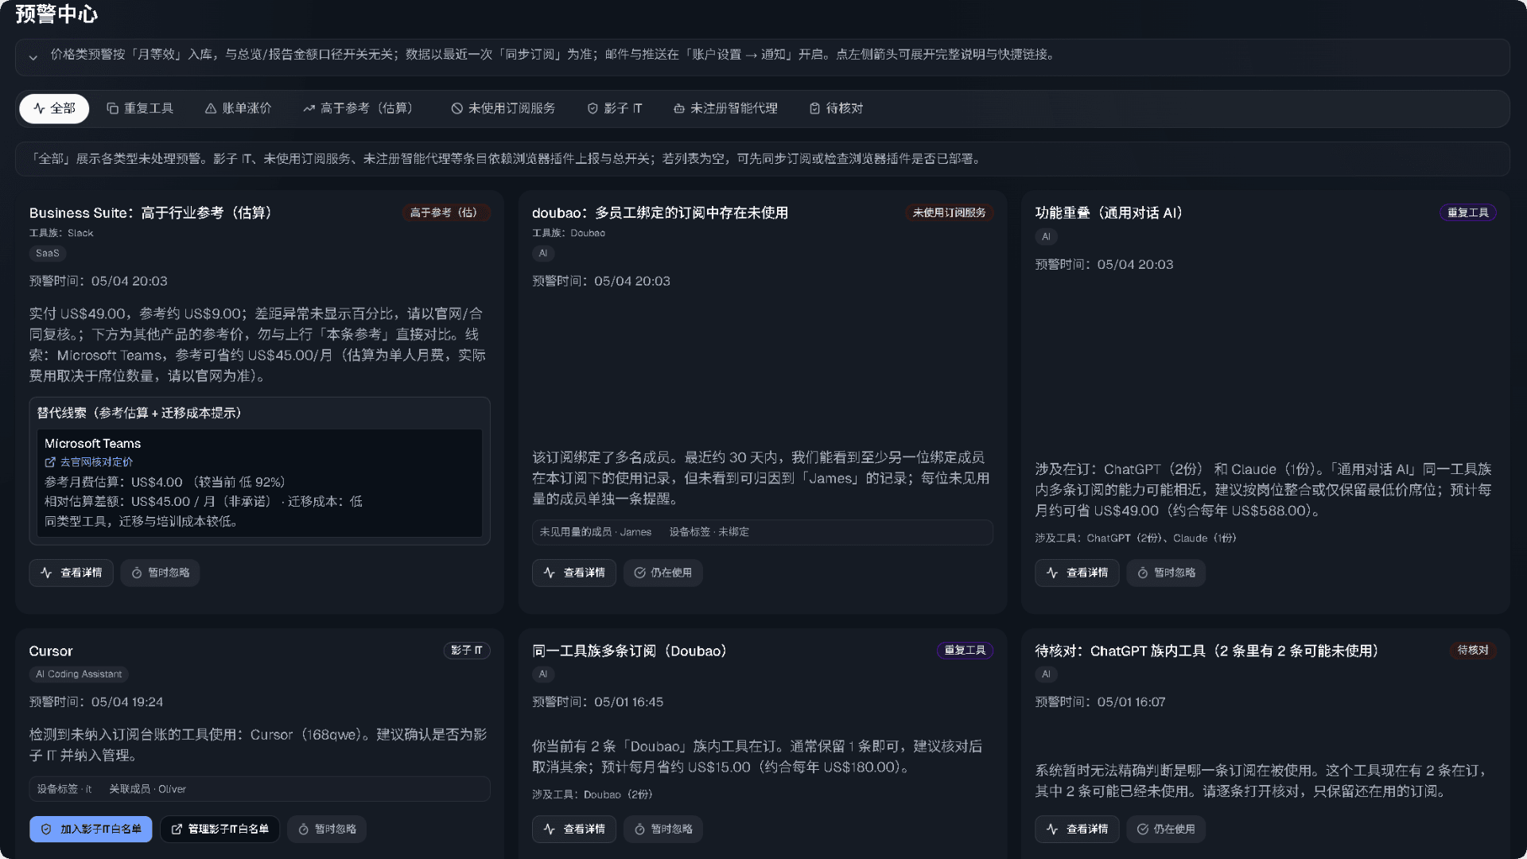Screen dimensions: 1527x859
Task: Click the Microsoft Teams alternative title
Action: [92, 443]
